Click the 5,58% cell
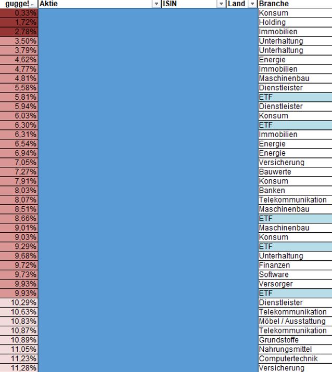 tap(19, 88)
